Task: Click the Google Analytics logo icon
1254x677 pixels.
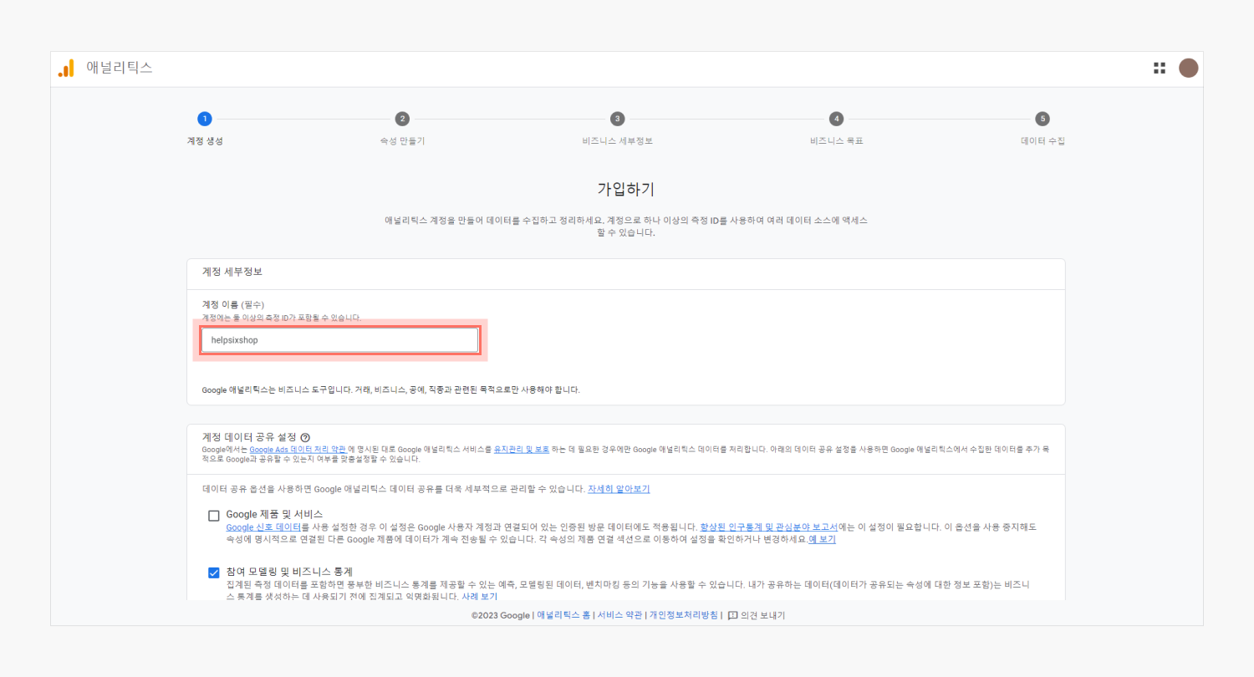Action: coord(66,69)
